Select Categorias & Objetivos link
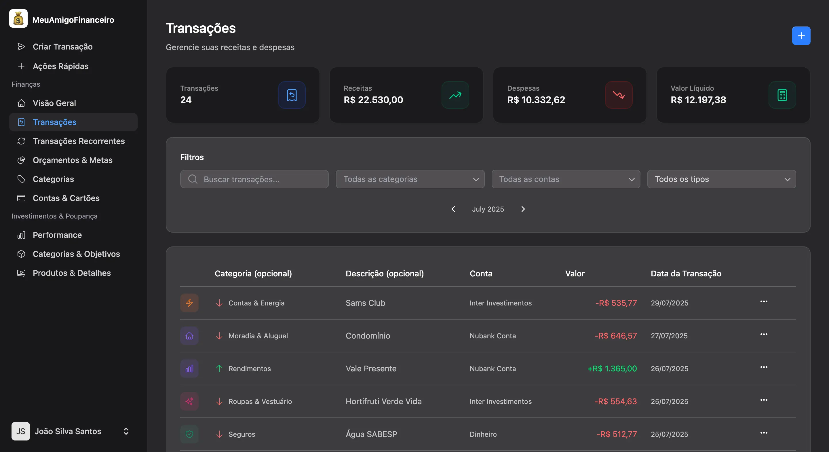The width and height of the screenshot is (829, 452). [76, 254]
